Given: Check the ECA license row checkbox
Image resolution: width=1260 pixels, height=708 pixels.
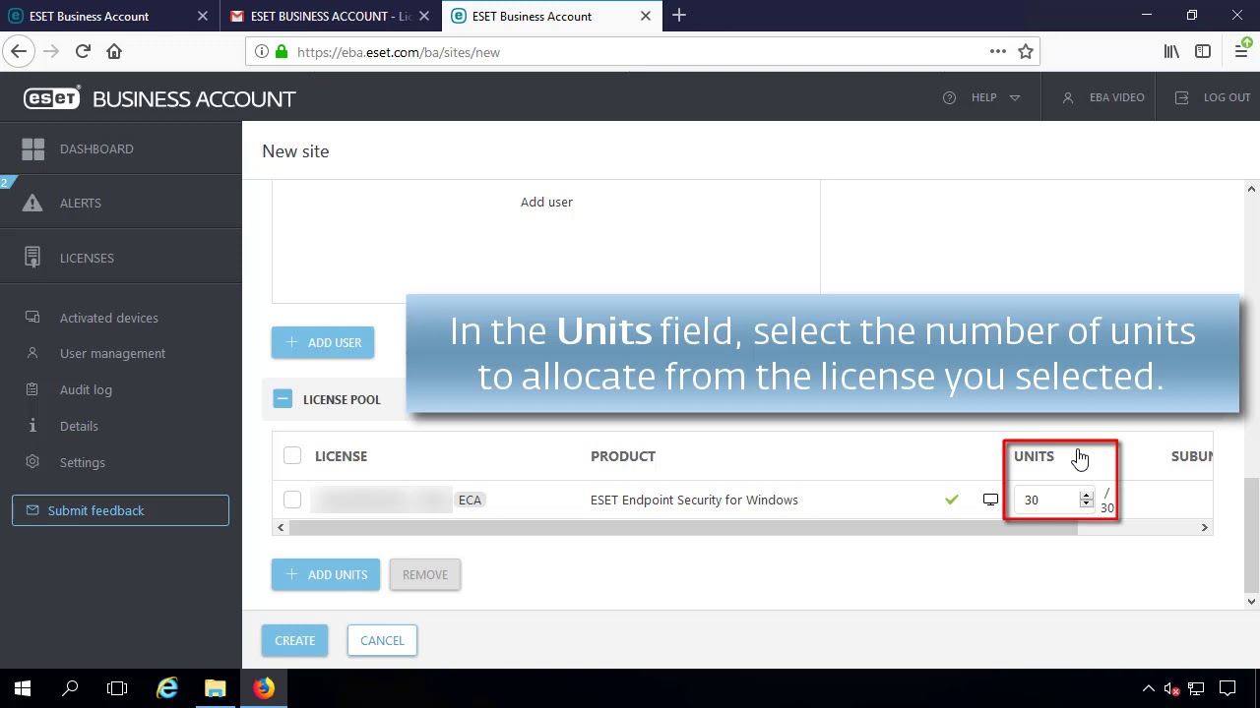Looking at the screenshot, I should coord(292,500).
